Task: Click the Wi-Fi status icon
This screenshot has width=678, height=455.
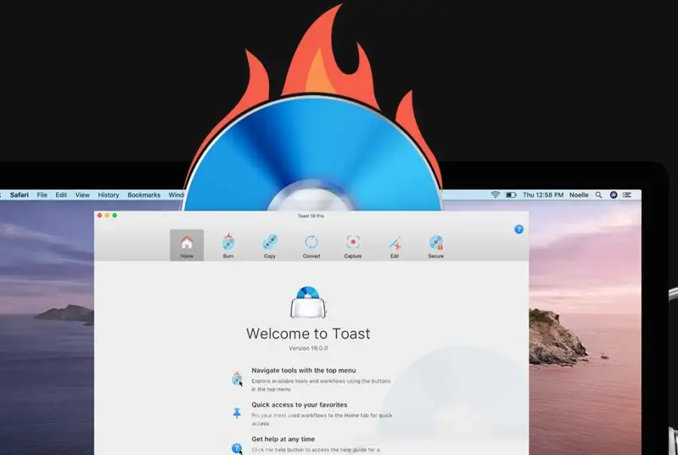Action: 495,195
